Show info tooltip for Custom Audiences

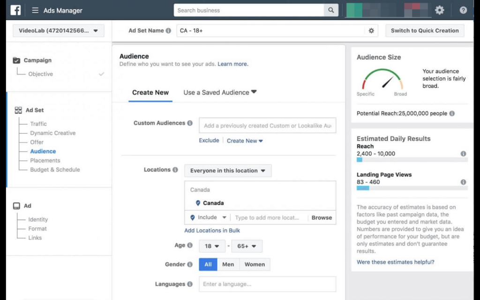tap(190, 123)
